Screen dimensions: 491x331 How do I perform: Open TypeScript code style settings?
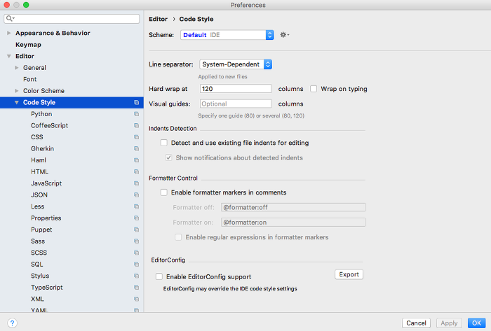click(x=47, y=288)
